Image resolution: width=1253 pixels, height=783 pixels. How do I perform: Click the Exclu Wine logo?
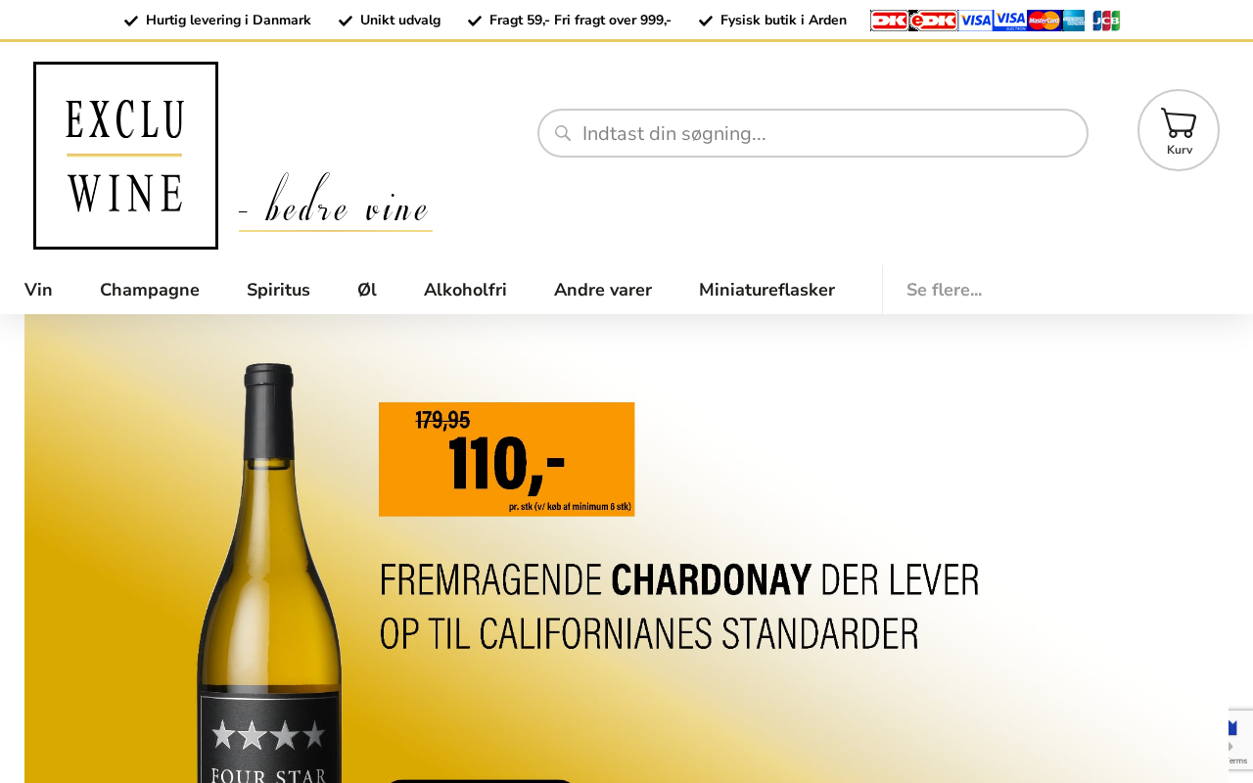(125, 156)
